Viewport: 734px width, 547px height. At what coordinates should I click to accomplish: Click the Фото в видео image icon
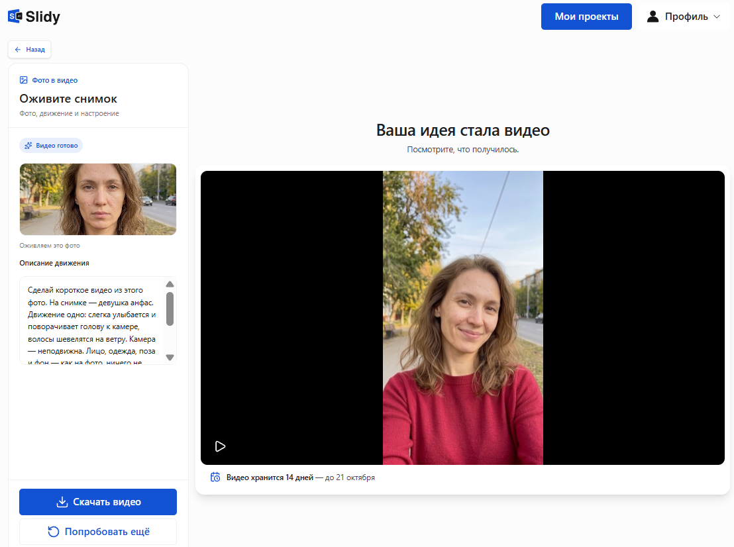pos(23,80)
